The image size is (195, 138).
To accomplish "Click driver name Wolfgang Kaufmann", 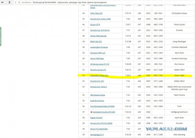I will (179, 112).
